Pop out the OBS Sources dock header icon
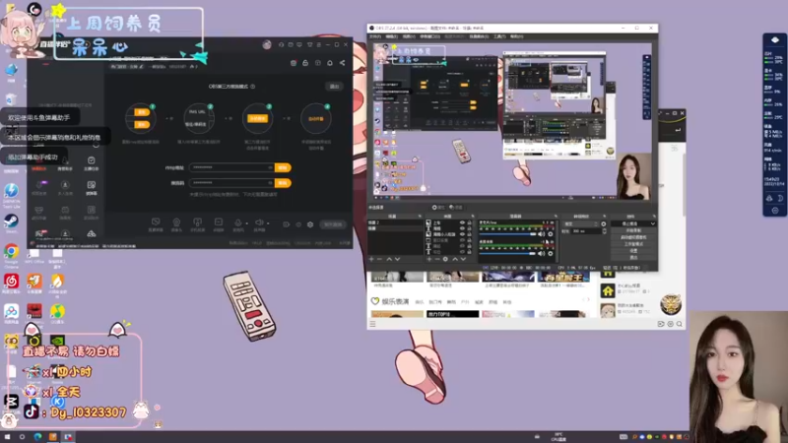Image resolution: width=788 pixels, height=443 pixels. pos(473,216)
